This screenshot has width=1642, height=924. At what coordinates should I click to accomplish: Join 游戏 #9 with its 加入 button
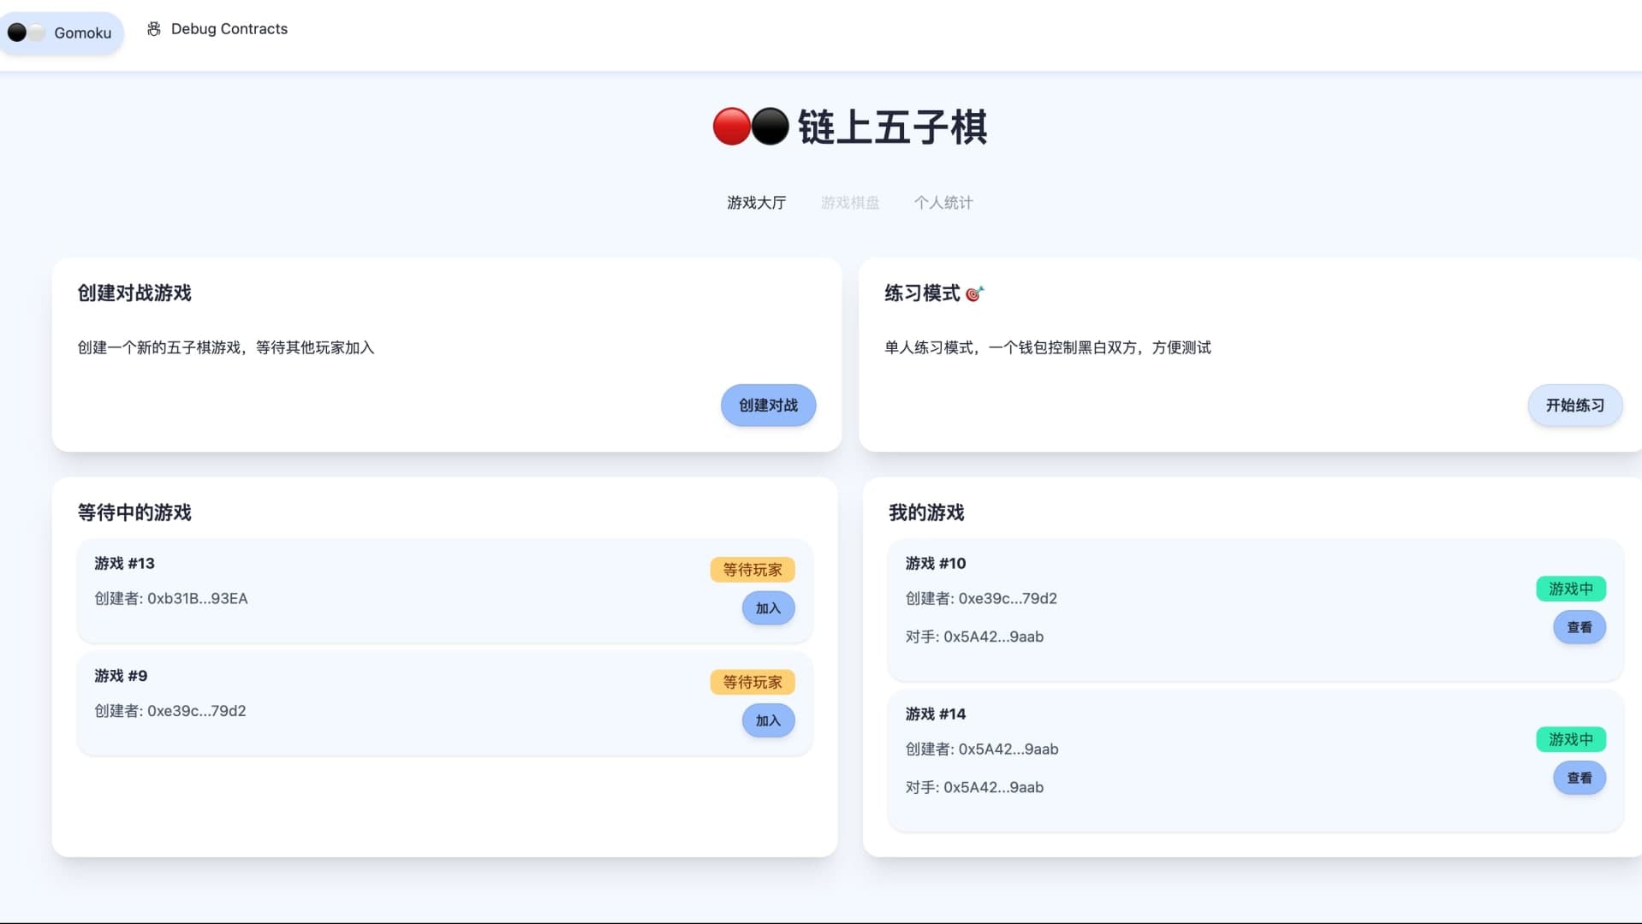(x=767, y=720)
